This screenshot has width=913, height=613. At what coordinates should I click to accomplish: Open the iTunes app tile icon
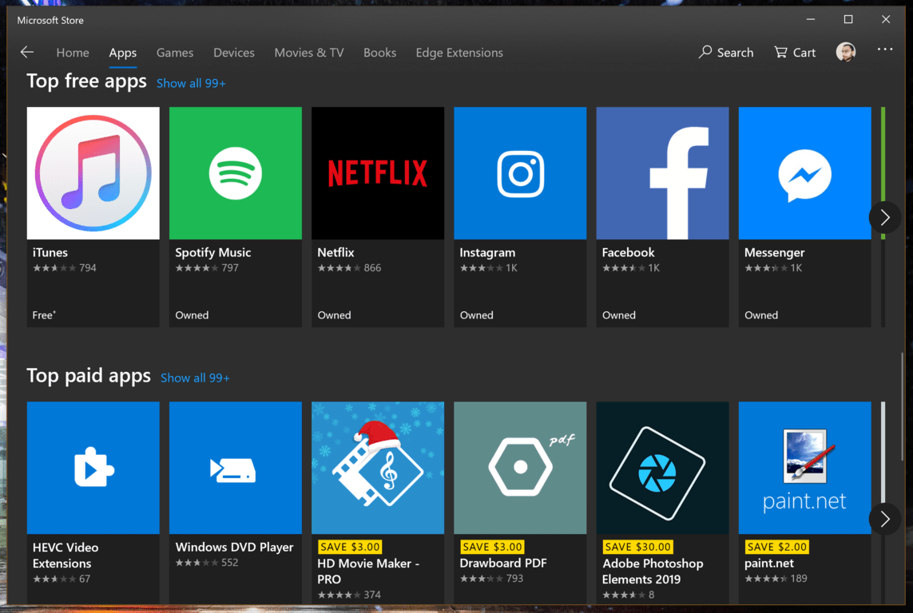click(x=93, y=172)
